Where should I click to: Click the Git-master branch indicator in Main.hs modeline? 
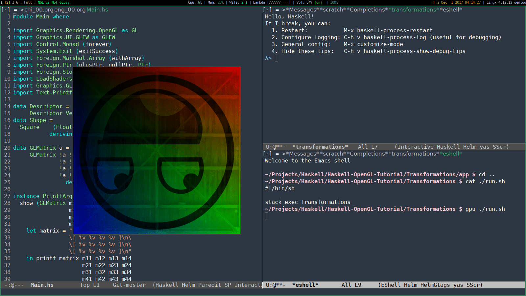click(129, 285)
